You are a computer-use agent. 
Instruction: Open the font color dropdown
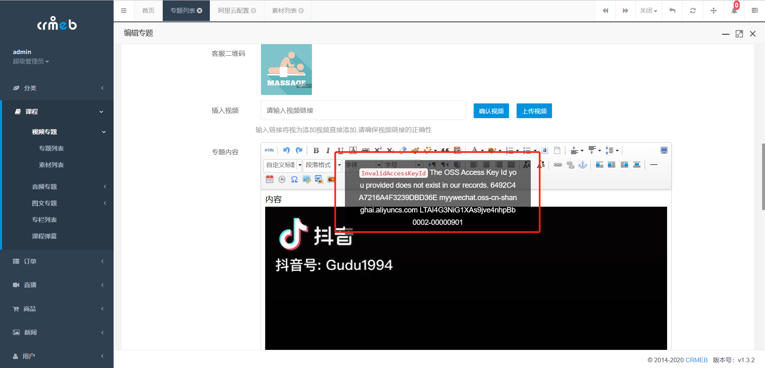[x=482, y=151]
